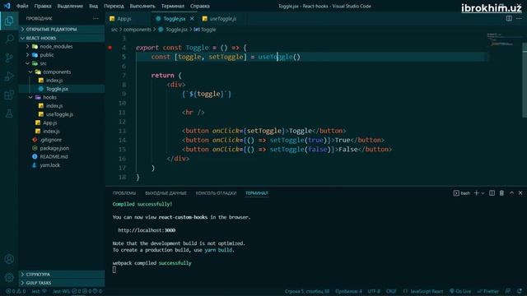The width and height of the screenshot is (527, 296).
Task: Close the terminal panel
Action: point(520,193)
